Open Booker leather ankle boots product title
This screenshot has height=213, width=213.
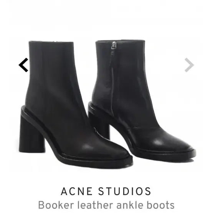(x=106, y=205)
